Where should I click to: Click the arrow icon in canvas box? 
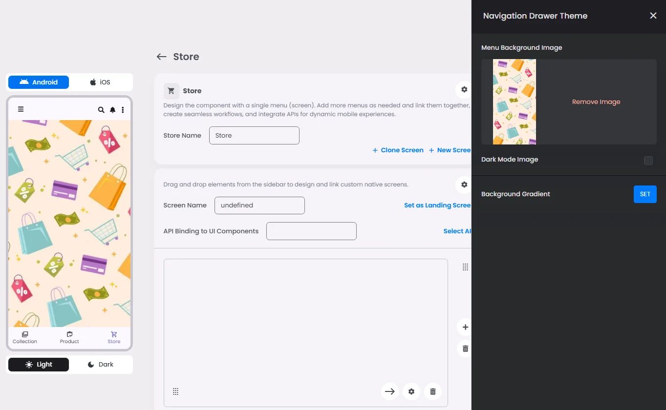pyautogui.click(x=390, y=391)
